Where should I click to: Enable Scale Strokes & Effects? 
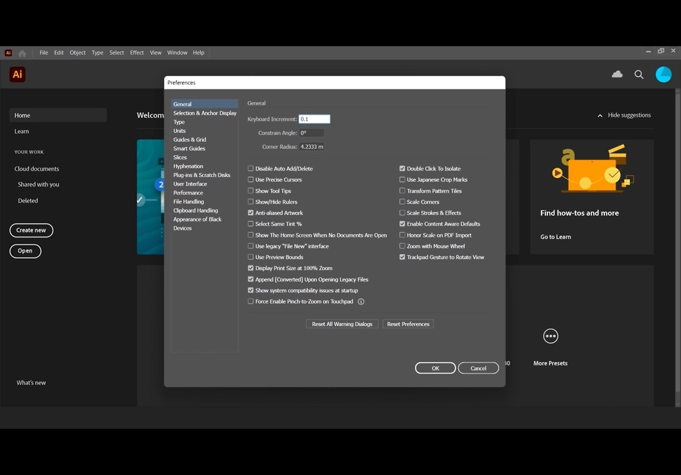click(402, 213)
